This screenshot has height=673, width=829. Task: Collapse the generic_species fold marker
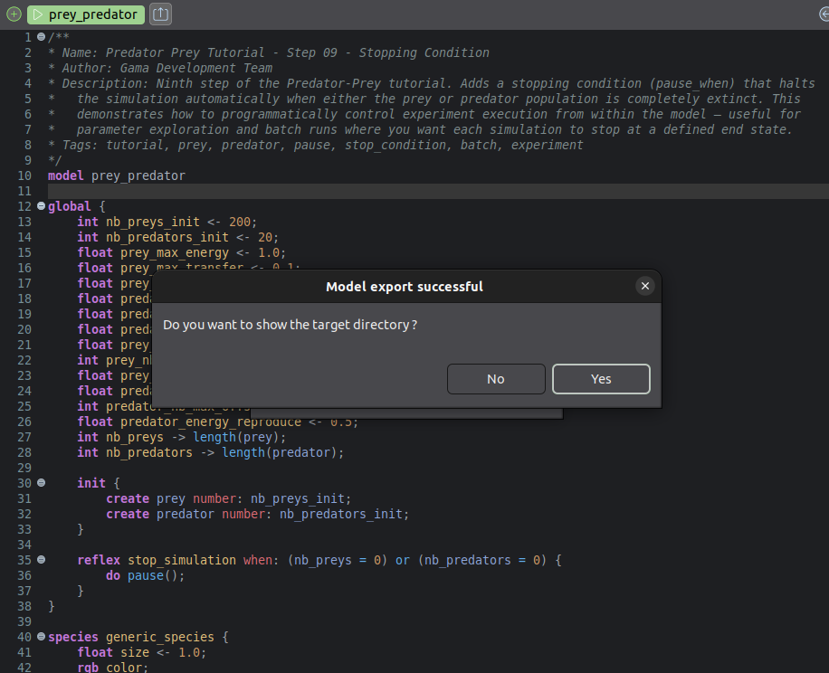(41, 637)
